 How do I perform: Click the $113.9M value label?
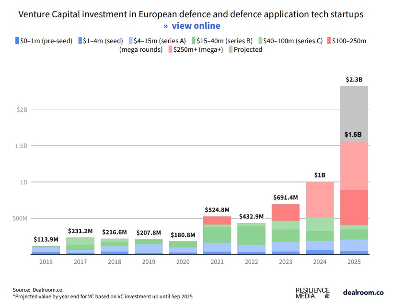coord(46,238)
